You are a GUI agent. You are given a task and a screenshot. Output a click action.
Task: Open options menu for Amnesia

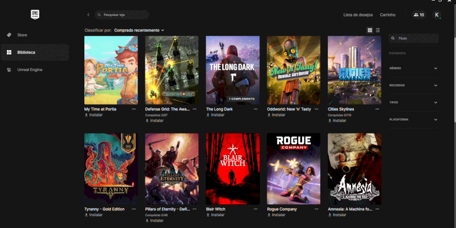377,209
